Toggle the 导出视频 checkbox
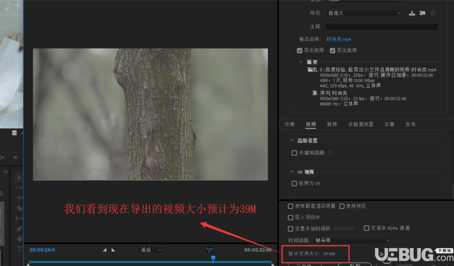Viewport: 454px width, 266px height. [x=300, y=50]
